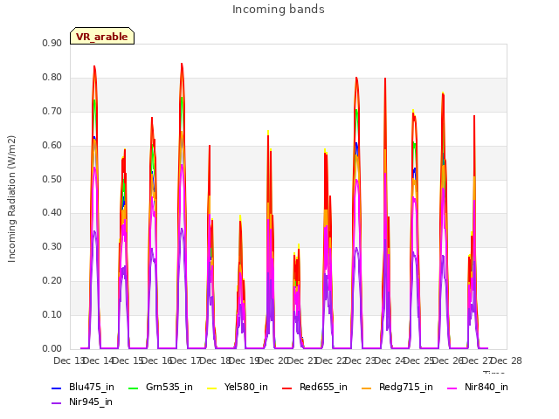Click the 0.20 y-axis tick label

tap(52, 281)
